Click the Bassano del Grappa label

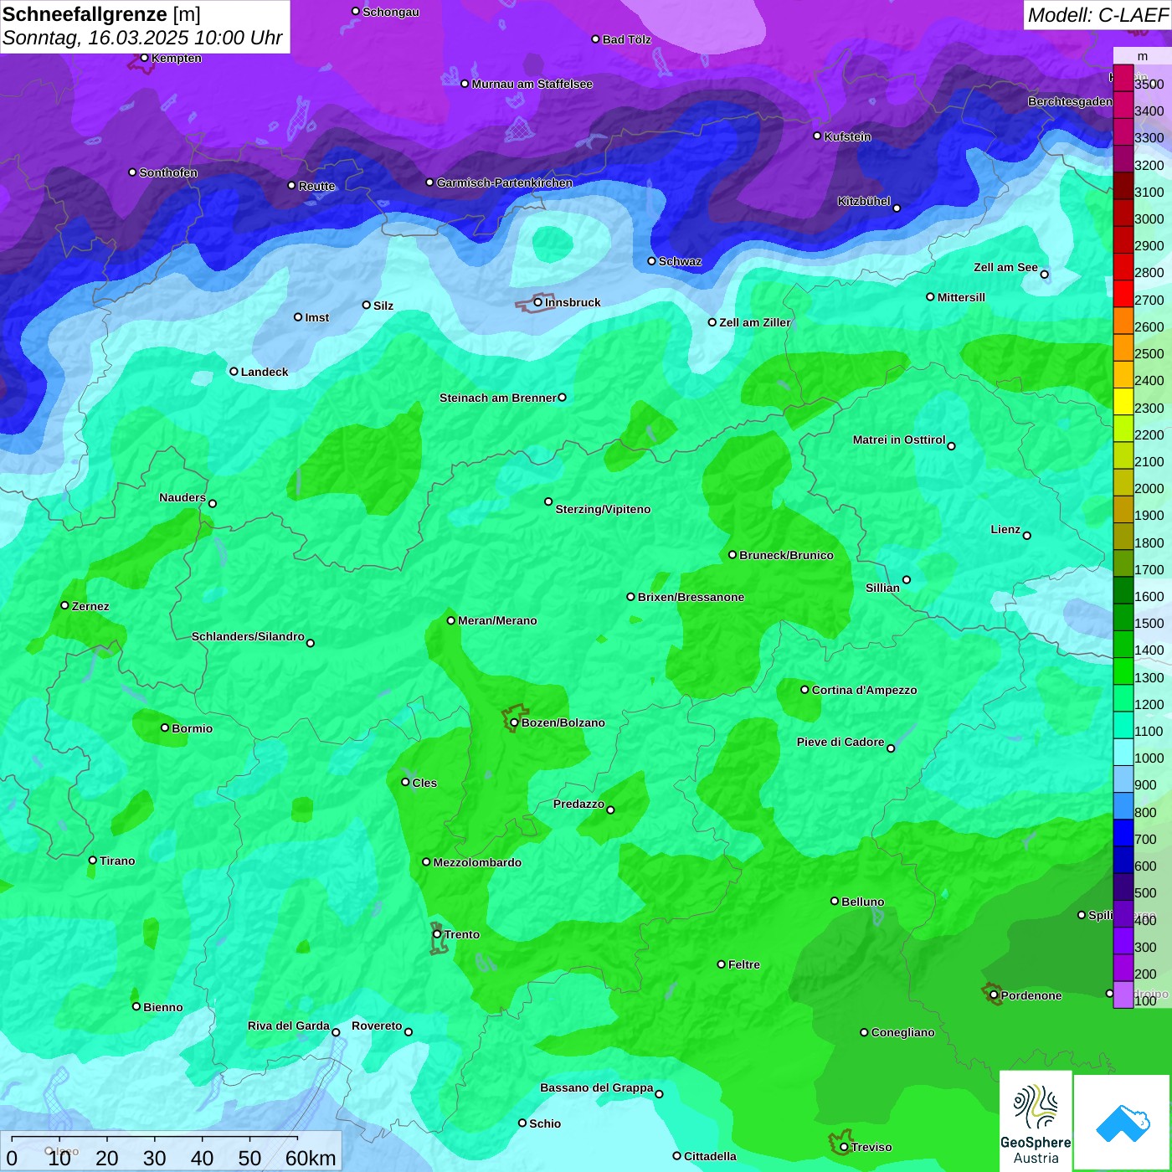point(597,1087)
